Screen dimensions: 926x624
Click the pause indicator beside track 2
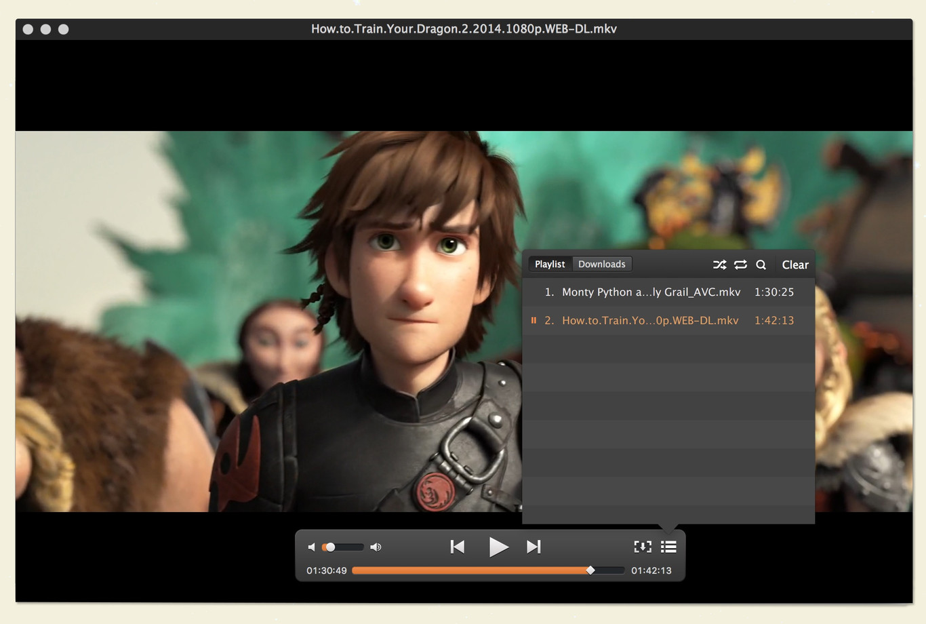click(534, 320)
